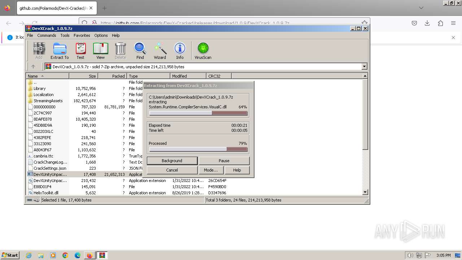Click the Background button in extraction dialog
The height and width of the screenshot is (260, 462).
pos(172,161)
